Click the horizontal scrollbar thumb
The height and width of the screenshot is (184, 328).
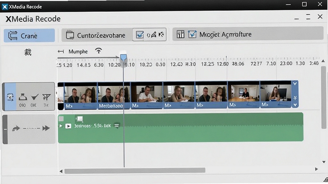135,171
